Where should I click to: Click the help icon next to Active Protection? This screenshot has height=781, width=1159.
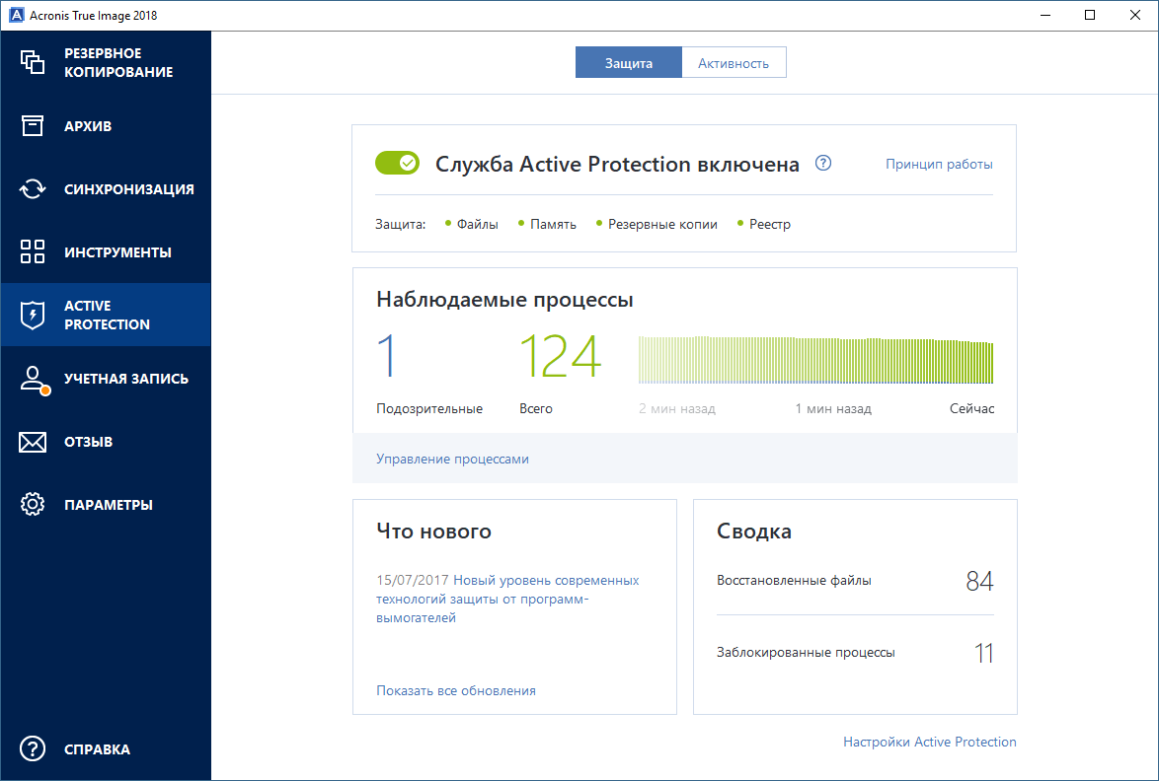822,163
